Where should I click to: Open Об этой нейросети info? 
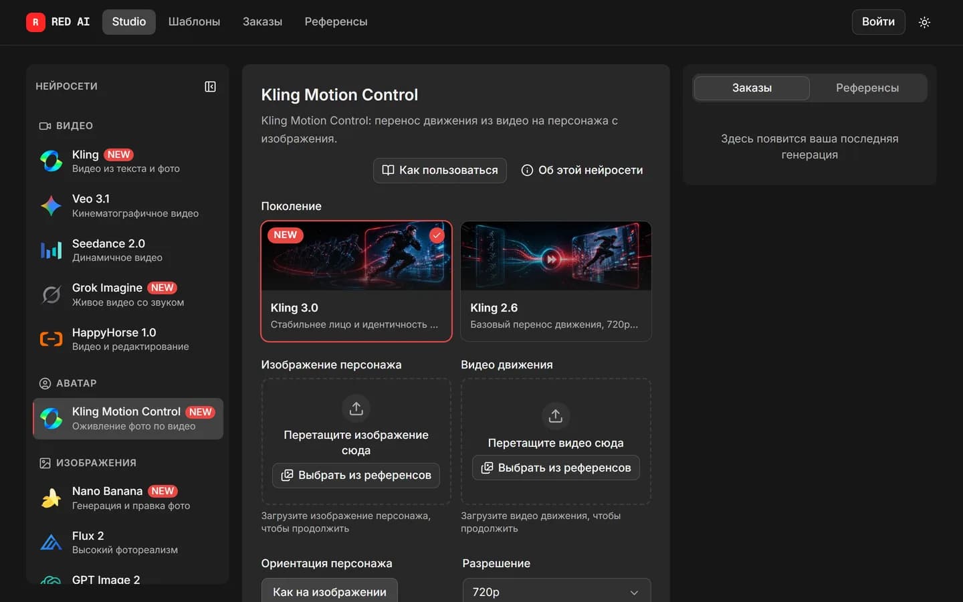tap(582, 170)
